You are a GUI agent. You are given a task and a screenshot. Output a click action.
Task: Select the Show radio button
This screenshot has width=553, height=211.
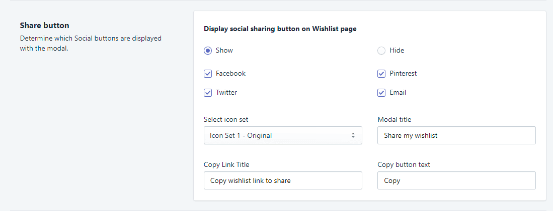coord(208,51)
